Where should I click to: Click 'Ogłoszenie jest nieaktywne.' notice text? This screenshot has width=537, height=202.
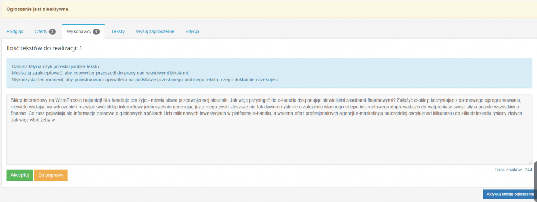(x=38, y=9)
